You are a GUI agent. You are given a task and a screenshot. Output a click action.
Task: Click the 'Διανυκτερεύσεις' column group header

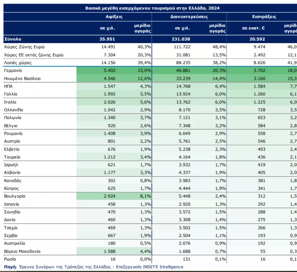189,17
